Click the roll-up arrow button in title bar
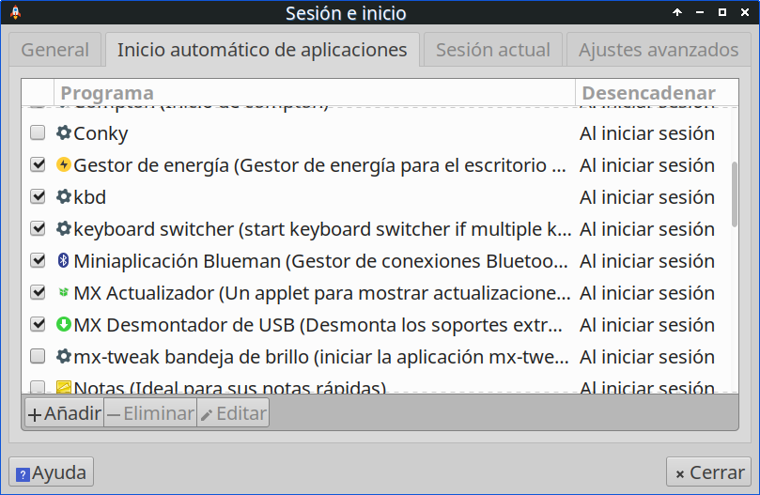Image resolution: width=760 pixels, height=495 pixels. point(677,12)
